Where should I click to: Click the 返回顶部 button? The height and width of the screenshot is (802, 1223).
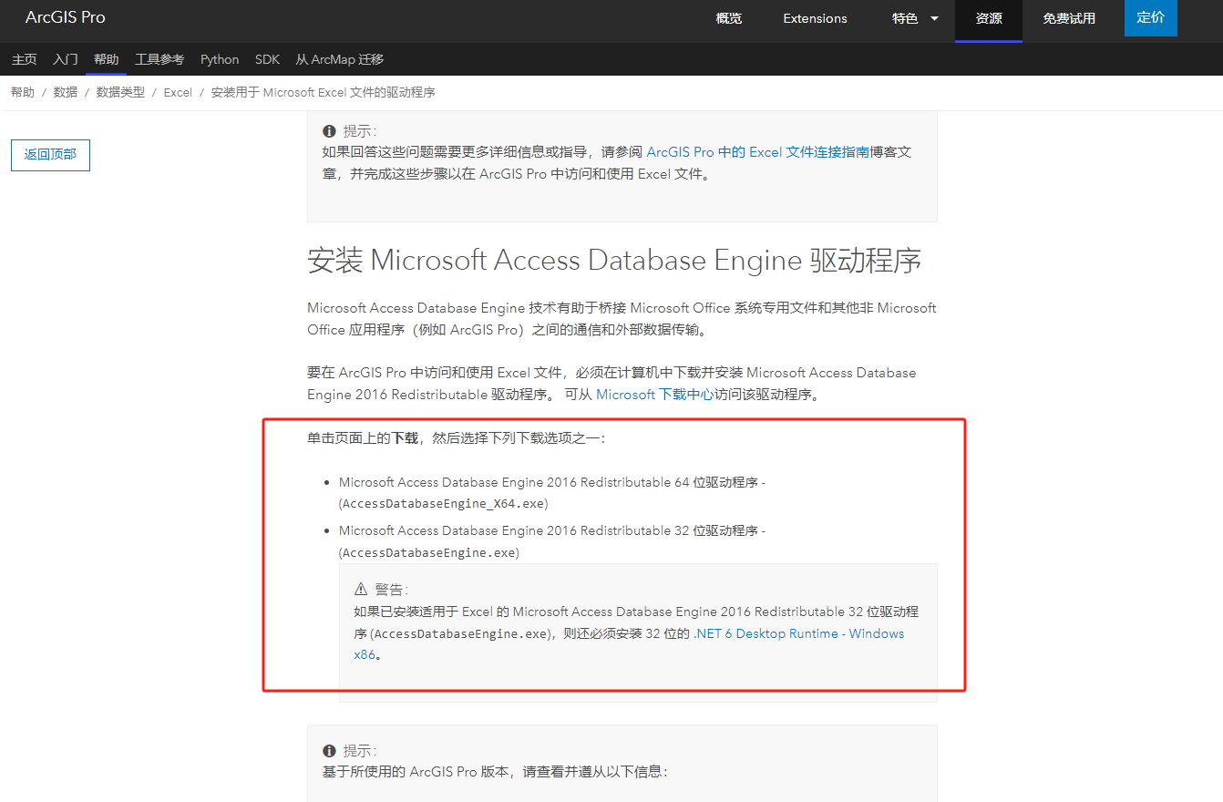(50, 155)
